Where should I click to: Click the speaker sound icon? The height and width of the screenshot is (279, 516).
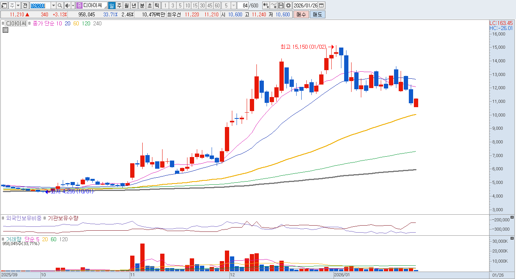tap(67, 5)
